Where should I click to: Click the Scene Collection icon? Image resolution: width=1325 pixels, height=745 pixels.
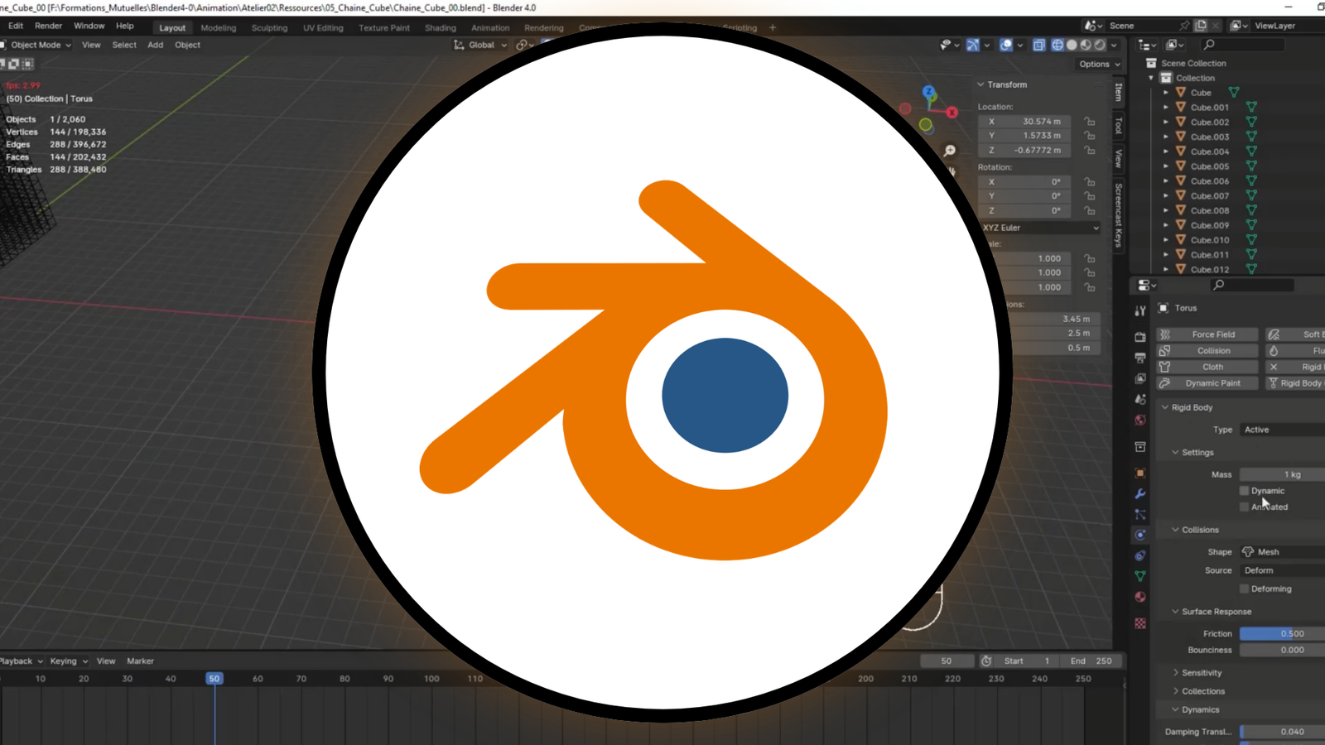pos(1151,63)
